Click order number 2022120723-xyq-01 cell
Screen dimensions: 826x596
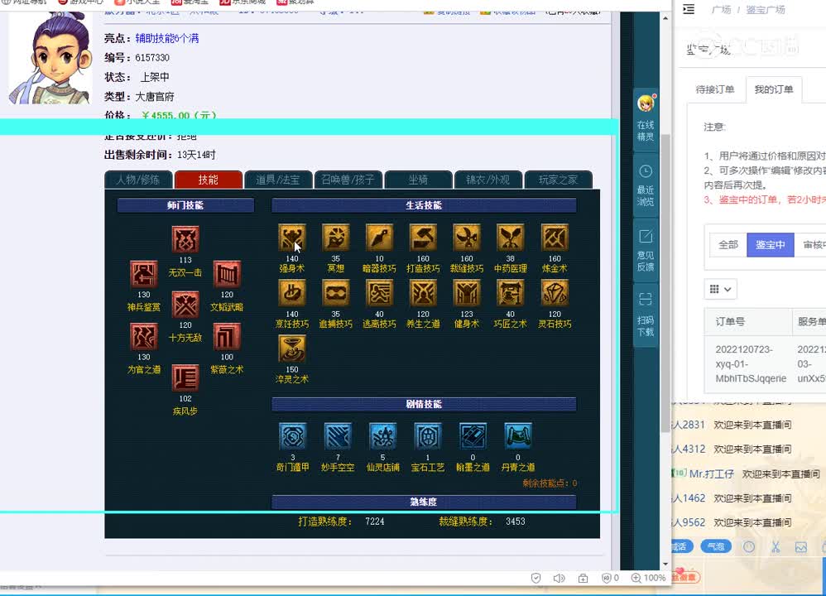coord(751,363)
